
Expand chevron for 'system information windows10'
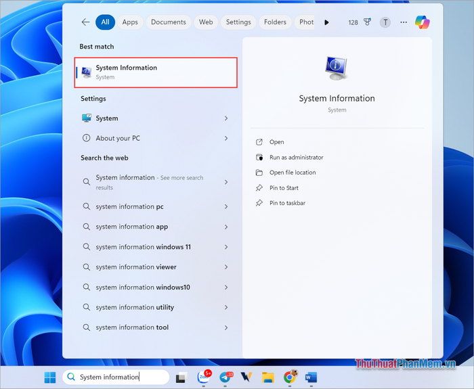tap(225, 288)
